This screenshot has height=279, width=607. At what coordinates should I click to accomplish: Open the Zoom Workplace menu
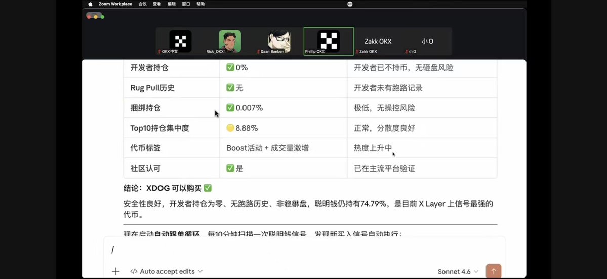click(x=115, y=4)
